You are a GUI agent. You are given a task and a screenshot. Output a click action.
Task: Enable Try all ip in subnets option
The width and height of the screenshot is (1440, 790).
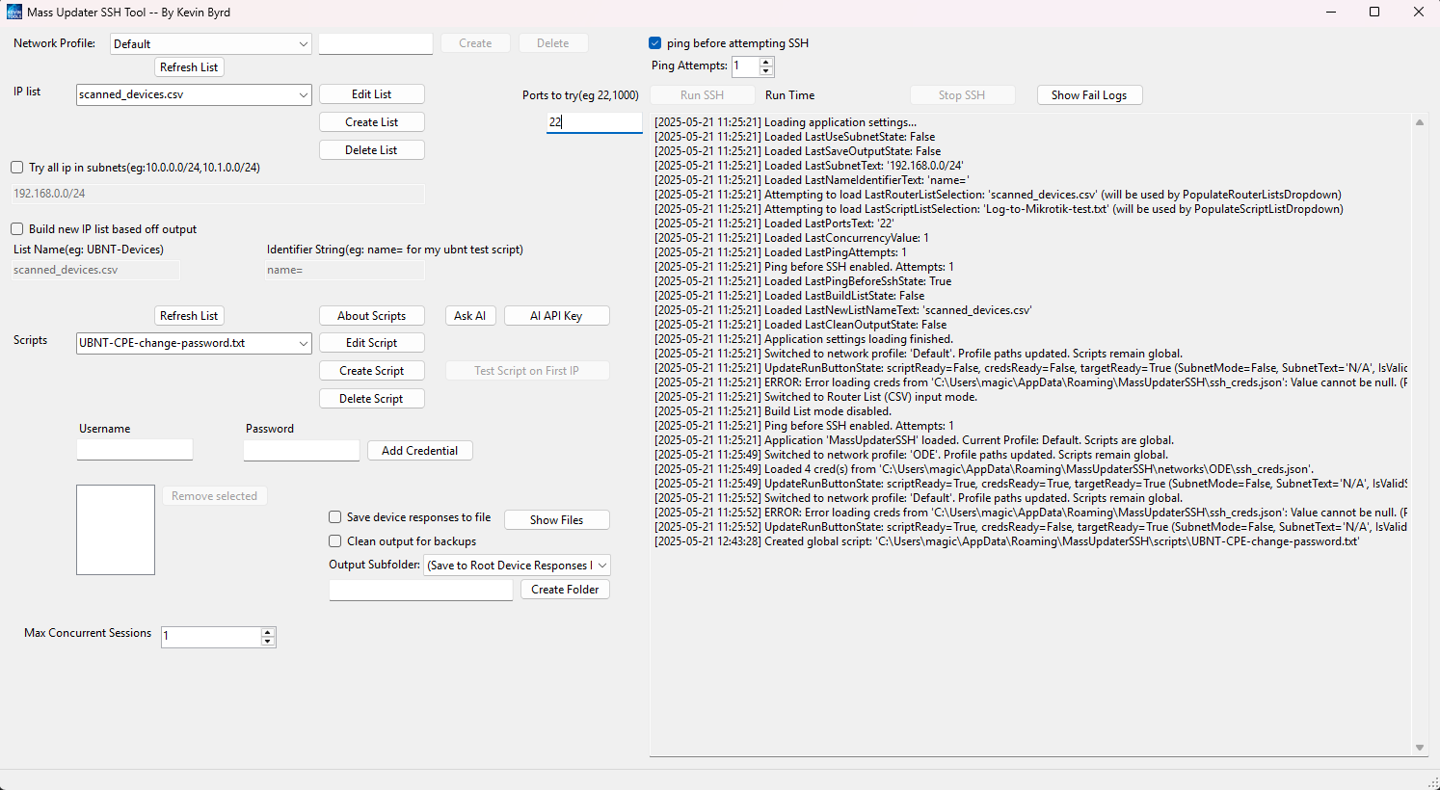pyautogui.click(x=16, y=167)
